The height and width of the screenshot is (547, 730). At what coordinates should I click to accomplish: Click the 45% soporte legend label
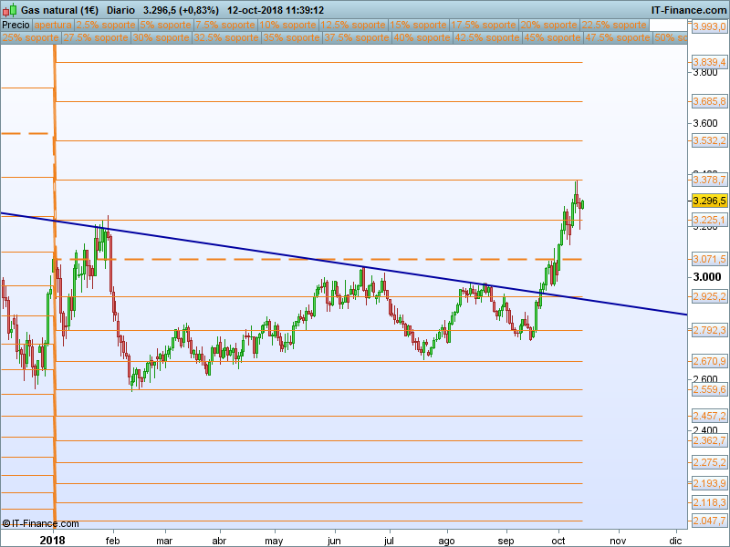pyautogui.click(x=553, y=38)
